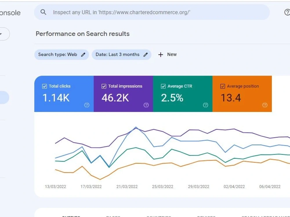Screen dimensions: 290x217
Task: Click the Inspect any URL search field
Action: 152,12
